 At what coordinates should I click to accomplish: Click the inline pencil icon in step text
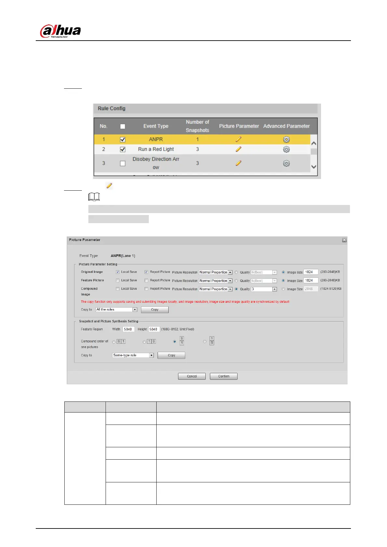tap(109, 186)
